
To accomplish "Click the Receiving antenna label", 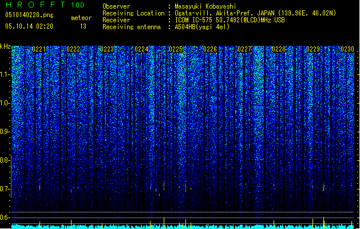I will 132,27.
